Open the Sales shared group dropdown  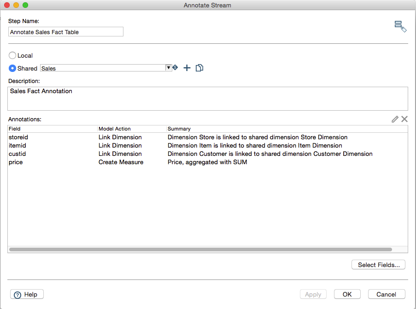[168, 68]
